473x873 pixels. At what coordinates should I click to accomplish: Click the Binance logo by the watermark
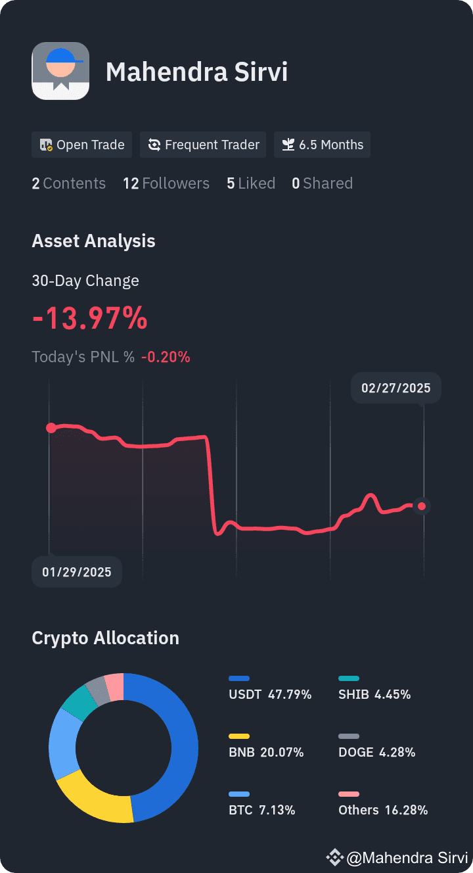(x=334, y=857)
